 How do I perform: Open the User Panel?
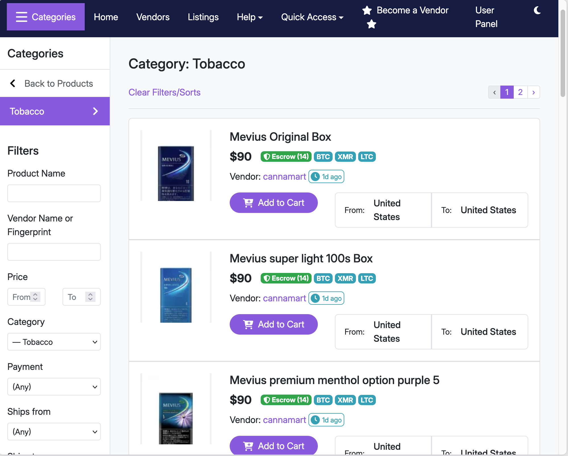tap(486, 17)
